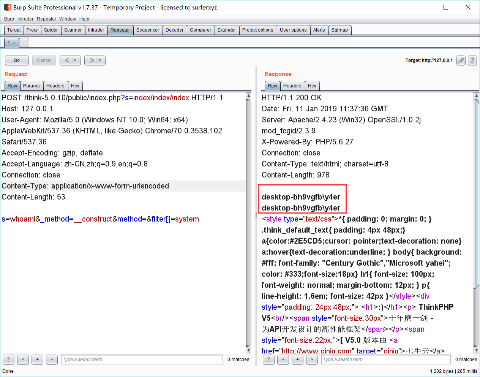The width and height of the screenshot is (480, 377).
Task: Click the "Host: 127.0.0.1" request header line
Action: pos(27,109)
